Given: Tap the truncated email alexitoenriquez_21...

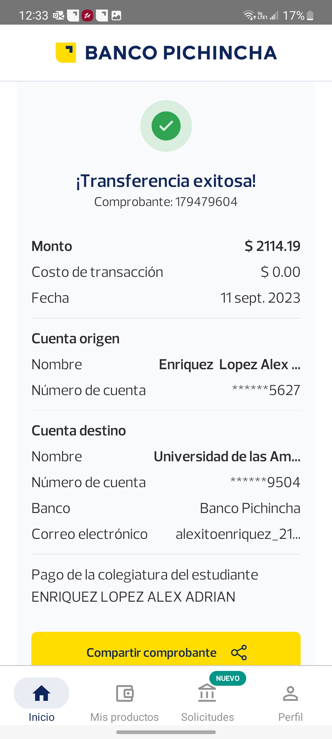Looking at the screenshot, I should pyautogui.click(x=238, y=534).
